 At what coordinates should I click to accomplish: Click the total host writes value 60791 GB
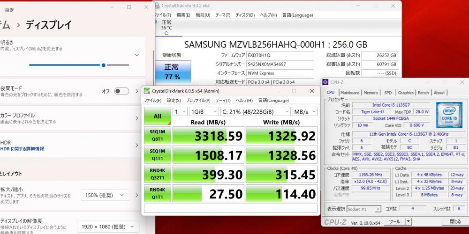point(380,64)
